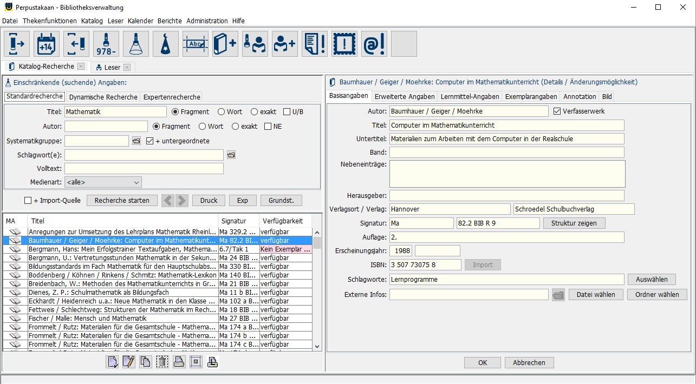Click the @! email reminder toolbar icon

pyautogui.click(x=374, y=44)
